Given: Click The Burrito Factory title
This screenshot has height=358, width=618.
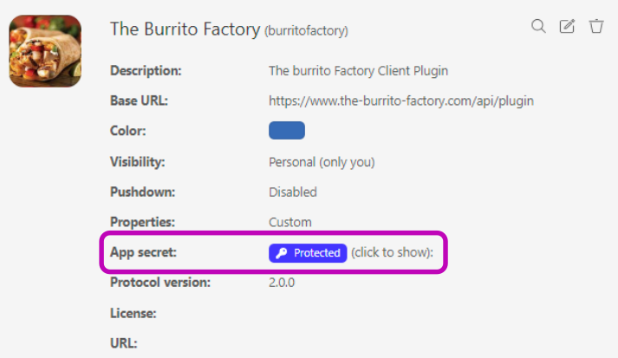Looking at the screenshot, I should pos(185,29).
